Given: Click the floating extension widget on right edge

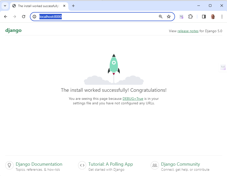Looking at the screenshot, I should (x=223, y=67).
